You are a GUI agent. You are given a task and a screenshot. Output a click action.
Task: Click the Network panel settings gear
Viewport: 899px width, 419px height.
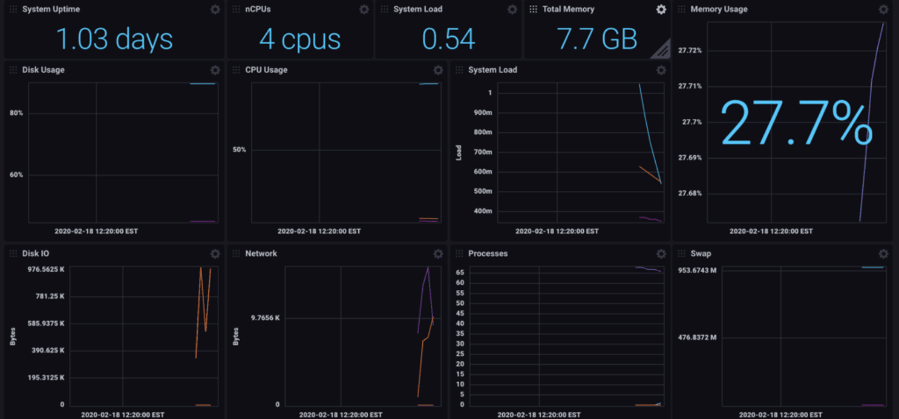coord(438,254)
